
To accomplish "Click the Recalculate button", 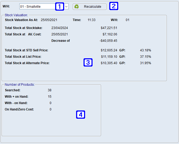I will pyautogui.click(x=90, y=7).
